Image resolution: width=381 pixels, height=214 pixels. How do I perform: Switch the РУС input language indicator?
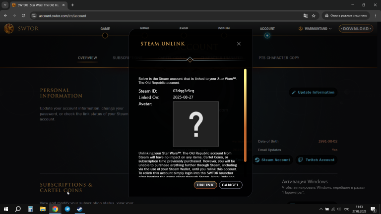346,209
